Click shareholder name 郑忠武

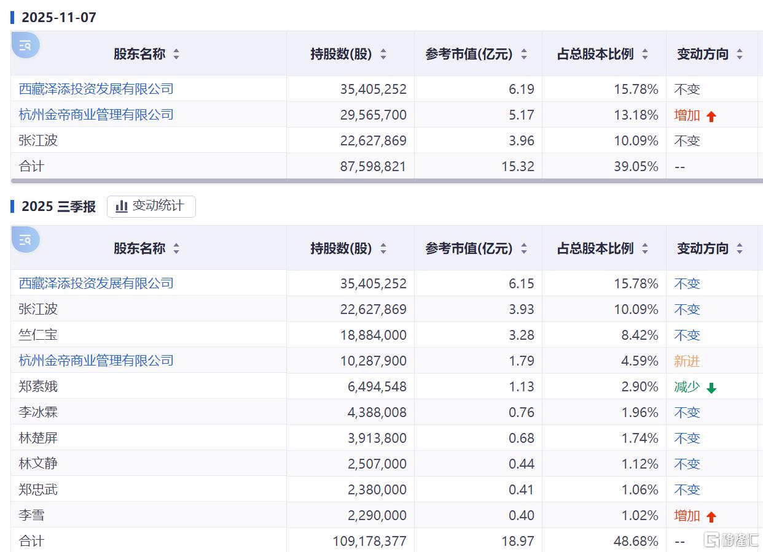coord(38,489)
